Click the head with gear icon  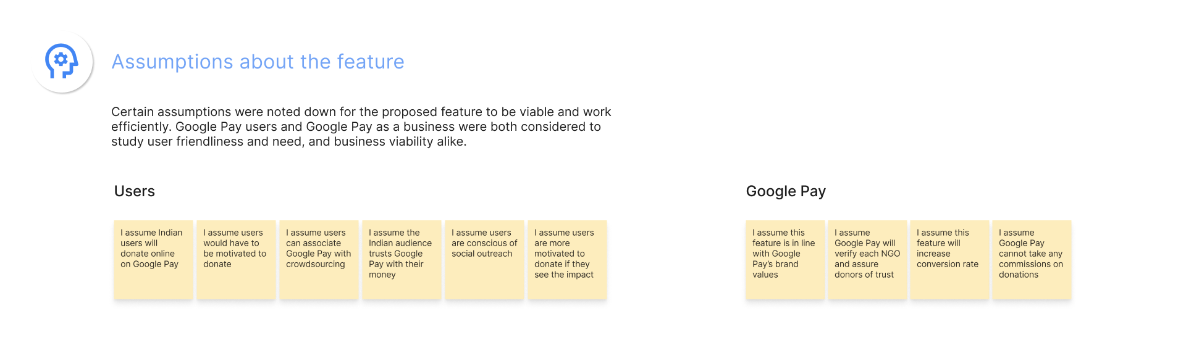61,60
